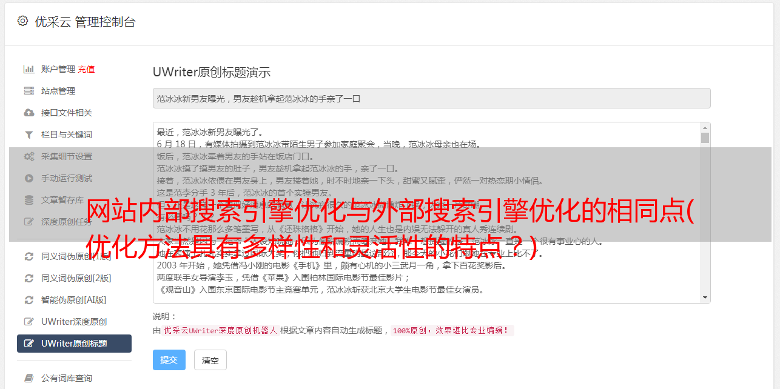Open 采集细节设置 gears icon
The width and height of the screenshot is (780, 389).
[x=29, y=156]
